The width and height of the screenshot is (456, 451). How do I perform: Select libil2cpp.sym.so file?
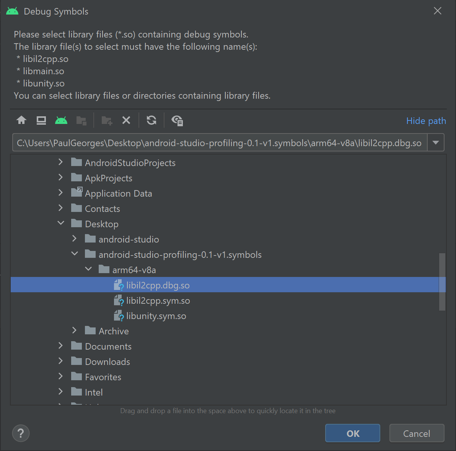[x=158, y=301]
